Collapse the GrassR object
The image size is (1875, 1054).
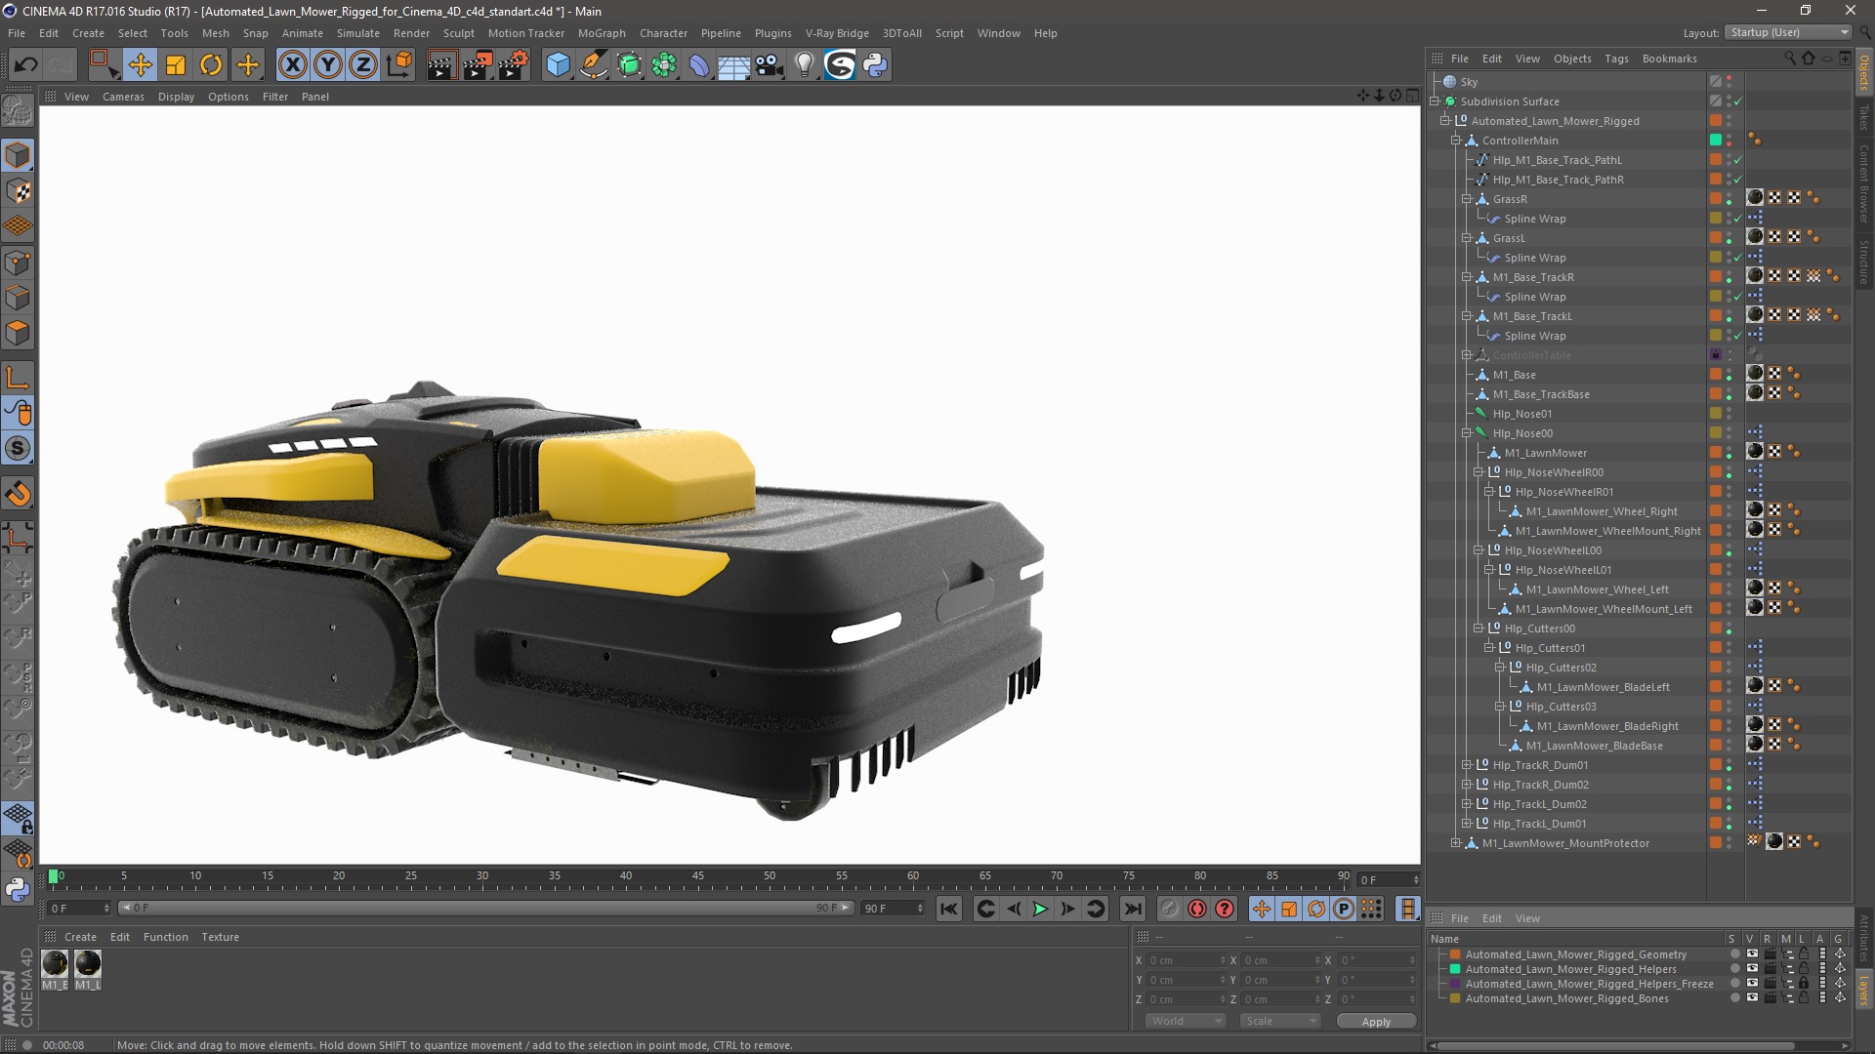pyautogui.click(x=1467, y=199)
